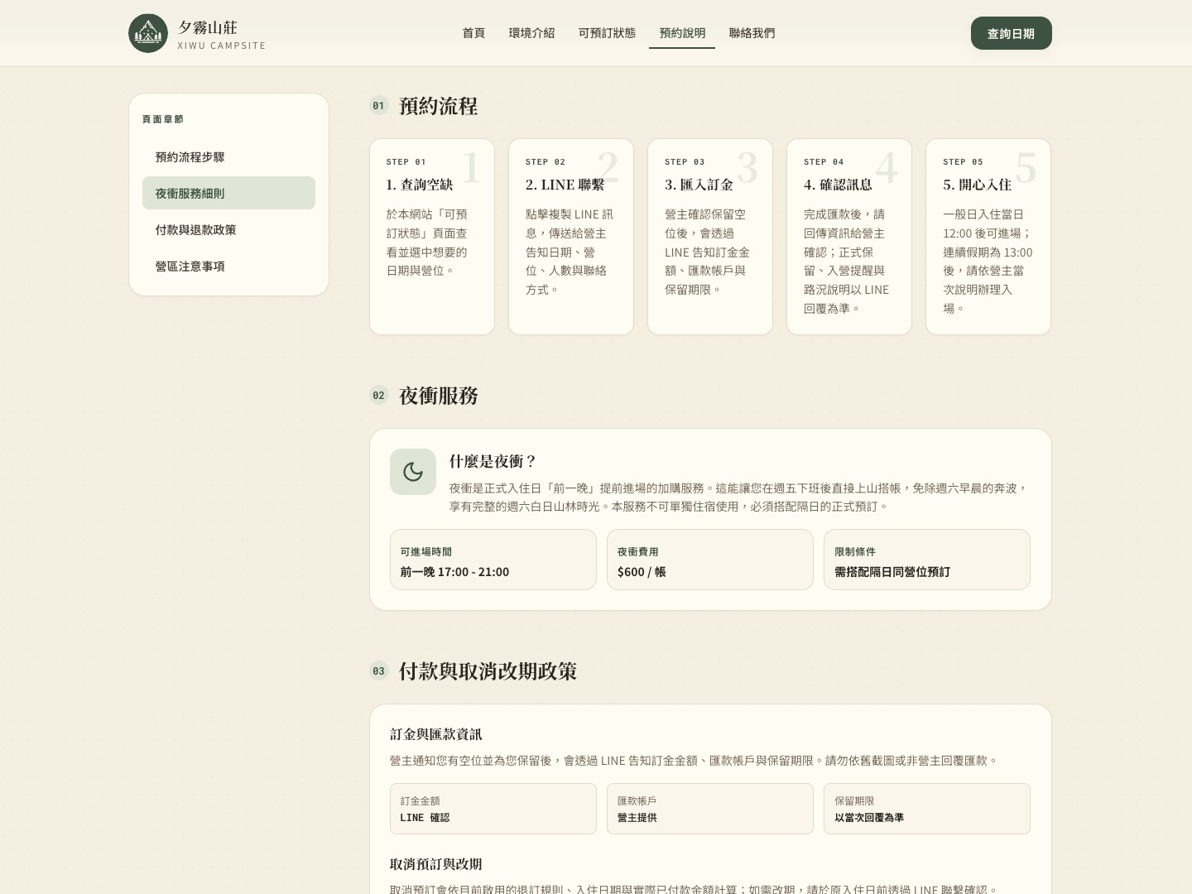This screenshot has width=1192, height=894.
Task: Click the $600 / 帳 fee value
Action: point(642,572)
